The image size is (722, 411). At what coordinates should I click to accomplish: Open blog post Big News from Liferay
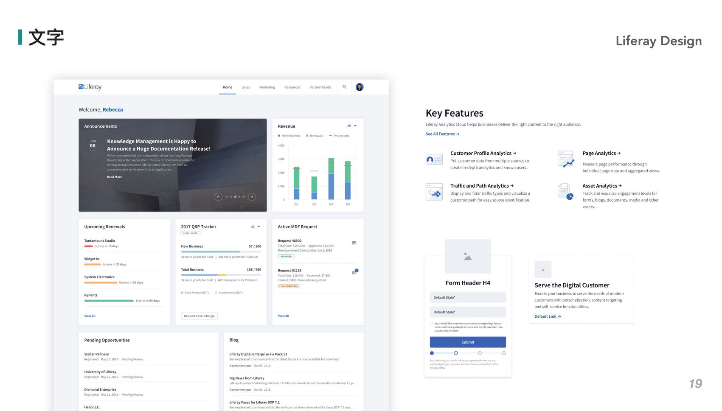pyautogui.click(x=247, y=378)
